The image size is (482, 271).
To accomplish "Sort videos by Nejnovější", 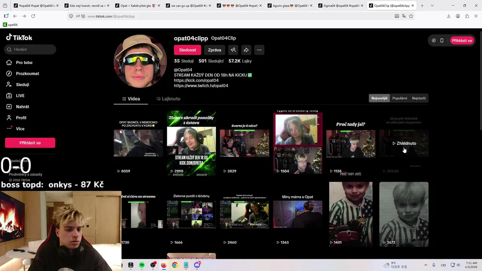I will pyautogui.click(x=379, y=98).
